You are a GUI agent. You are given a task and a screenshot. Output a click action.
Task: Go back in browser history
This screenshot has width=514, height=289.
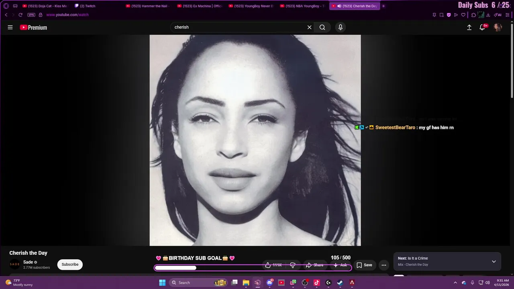tap(6, 15)
